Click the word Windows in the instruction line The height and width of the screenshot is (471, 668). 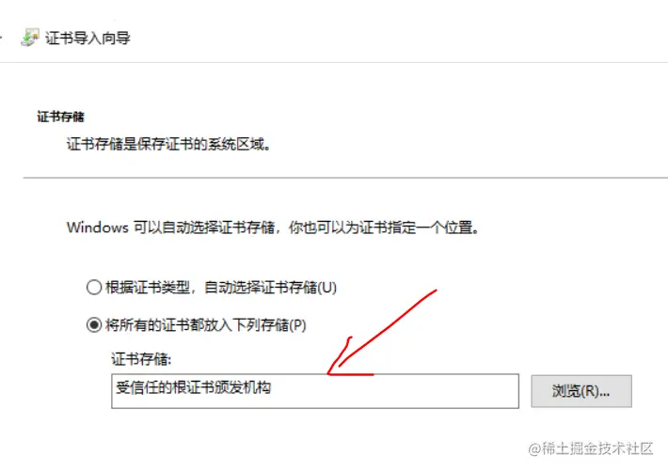98,228
